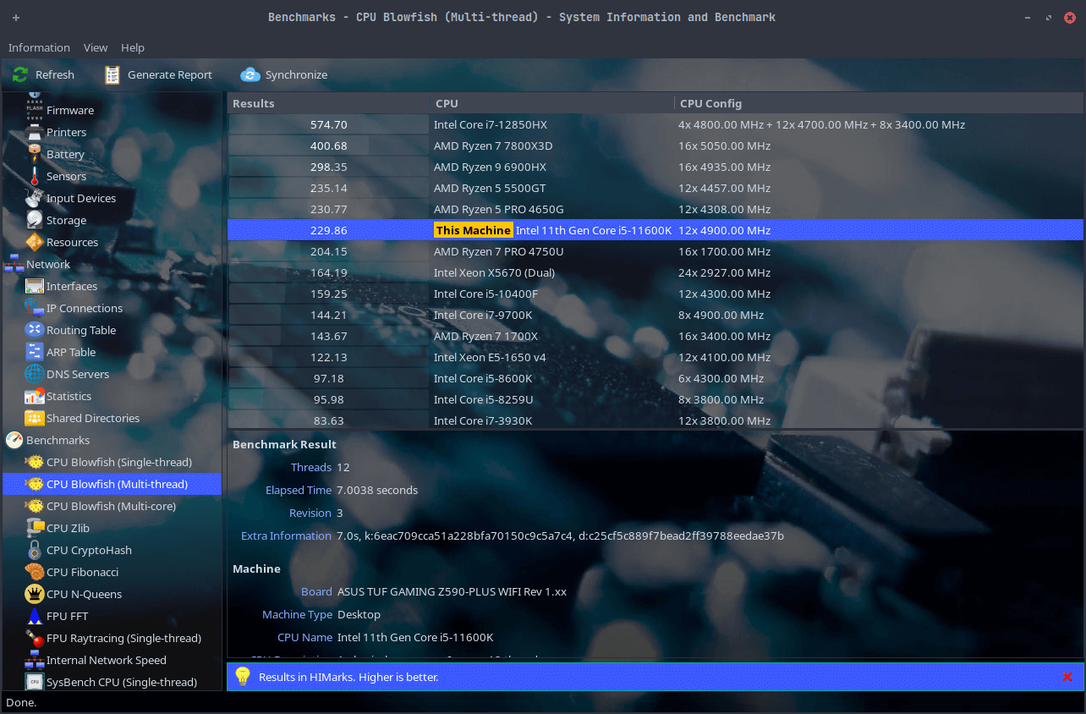Image resolution: width=1086 pixels, height=714 pixels.
Task: Select the CPU Zlib benchmark
Action: 68,528
